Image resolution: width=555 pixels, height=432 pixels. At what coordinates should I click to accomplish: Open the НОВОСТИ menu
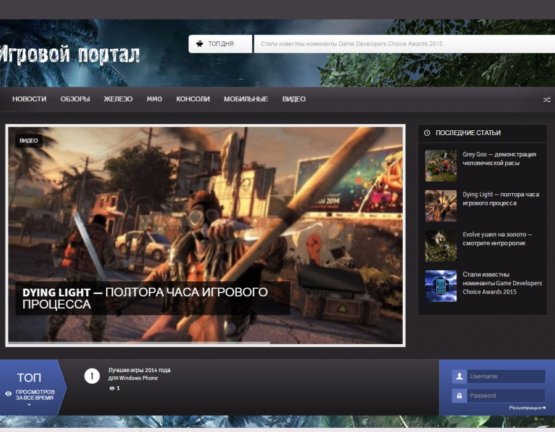(x=30, y=99)
